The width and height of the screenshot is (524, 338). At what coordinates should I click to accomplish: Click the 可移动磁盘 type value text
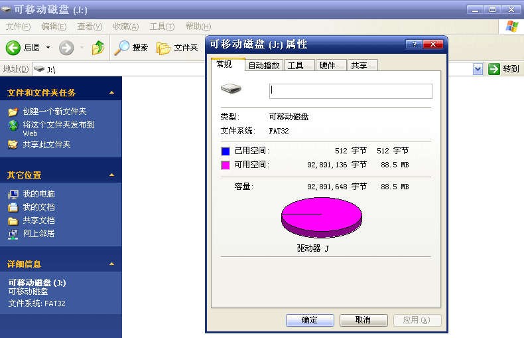click(289, 117)
